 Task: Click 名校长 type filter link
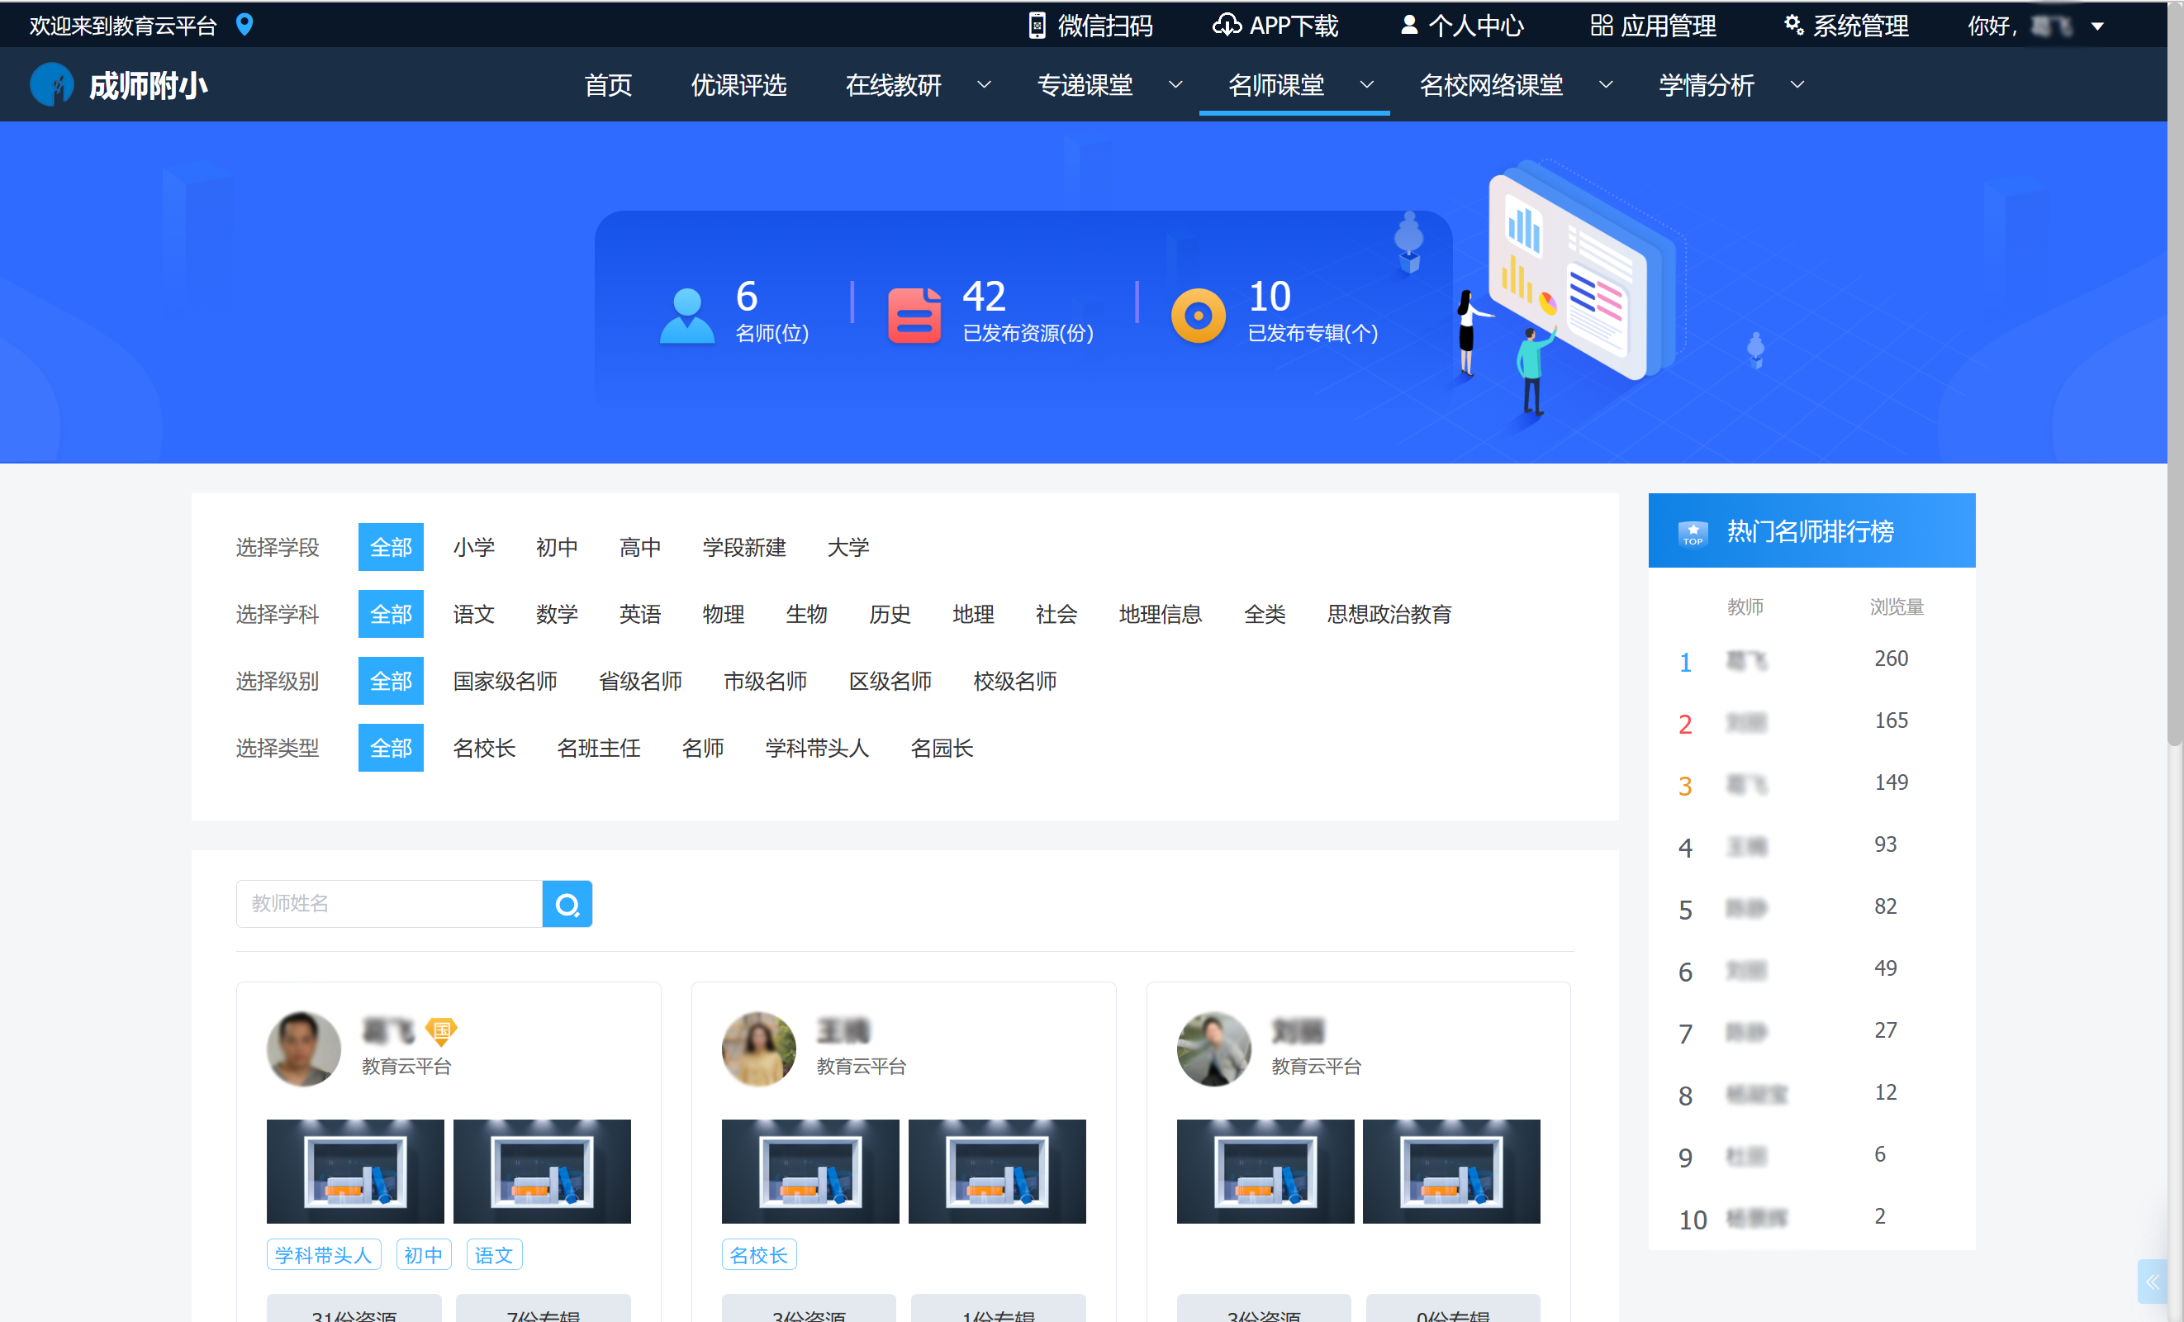point(484,749)
